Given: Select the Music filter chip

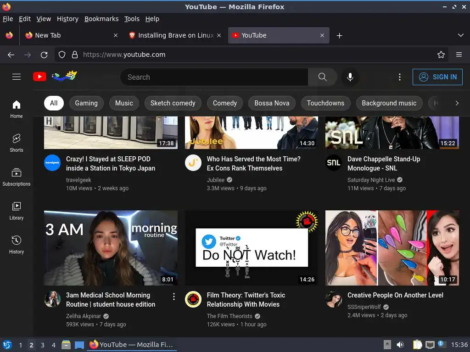Looking at the screenshot, I should (x=124, y=103).
